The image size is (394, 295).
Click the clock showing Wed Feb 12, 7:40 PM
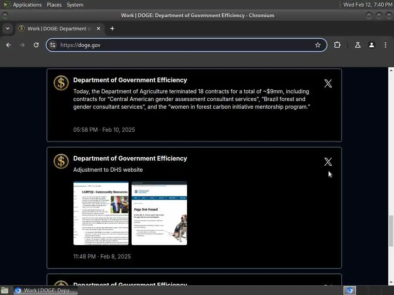click(x=368, y=5)
